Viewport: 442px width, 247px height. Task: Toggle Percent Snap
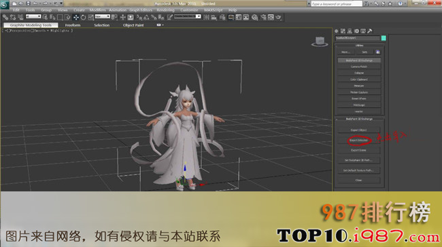pos(154,18)
